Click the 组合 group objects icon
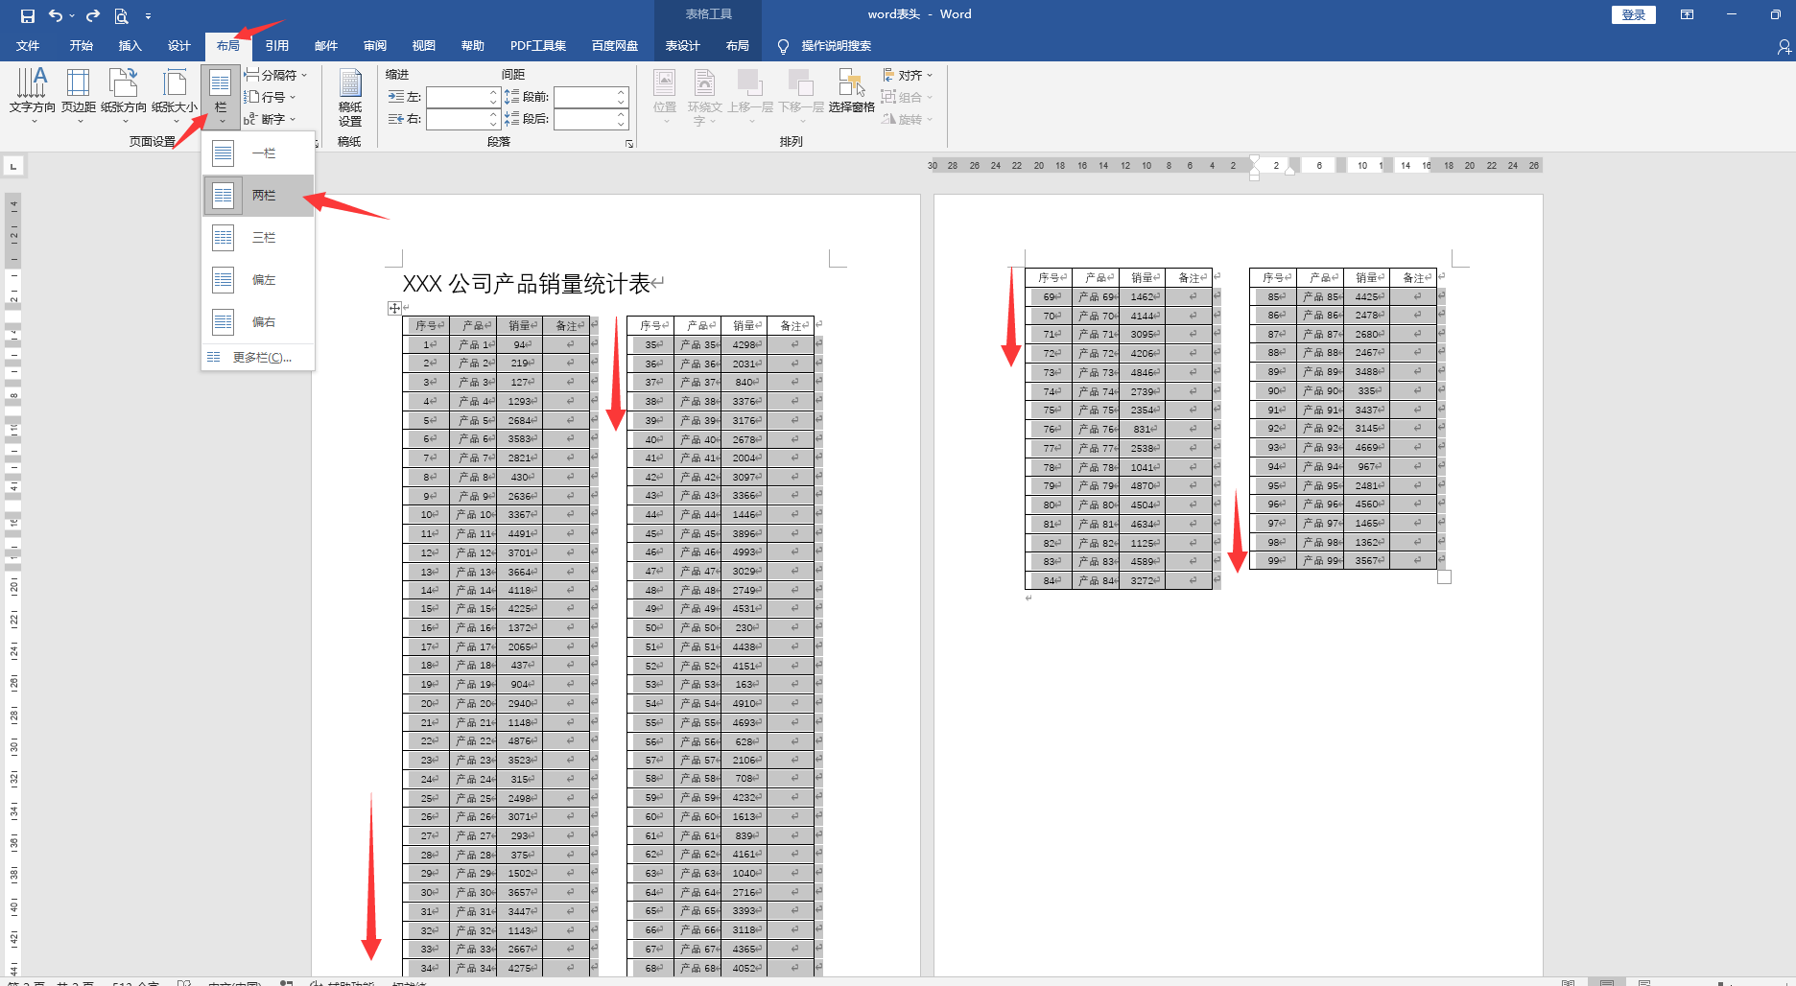Image resolution: width=1796 pixels, height=986 pixels. pos(889,97)
